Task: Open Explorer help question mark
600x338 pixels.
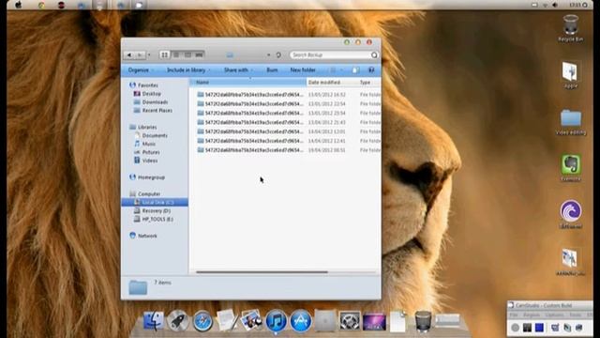Action: pyautogui.click(x=371, y=70)
